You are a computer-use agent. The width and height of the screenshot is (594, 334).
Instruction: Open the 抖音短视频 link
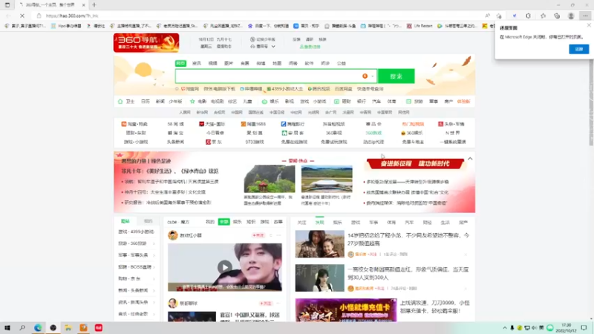click(333, 124)
